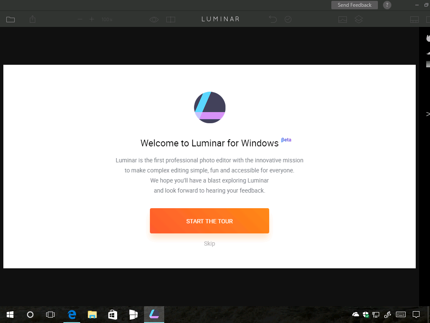The image size is (430, 323).
Task: Toggle the eye preview icon
Action: pos(154,19)
